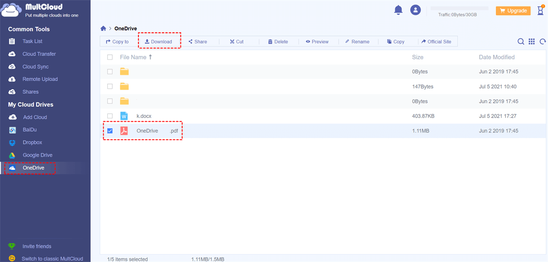548x262 pixels.
Task: Click the Add Cloud icon
Action: tap(13, 117)
